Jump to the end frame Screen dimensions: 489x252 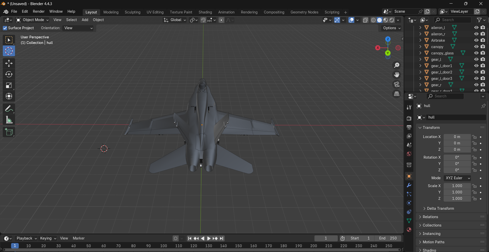point(222,239)
